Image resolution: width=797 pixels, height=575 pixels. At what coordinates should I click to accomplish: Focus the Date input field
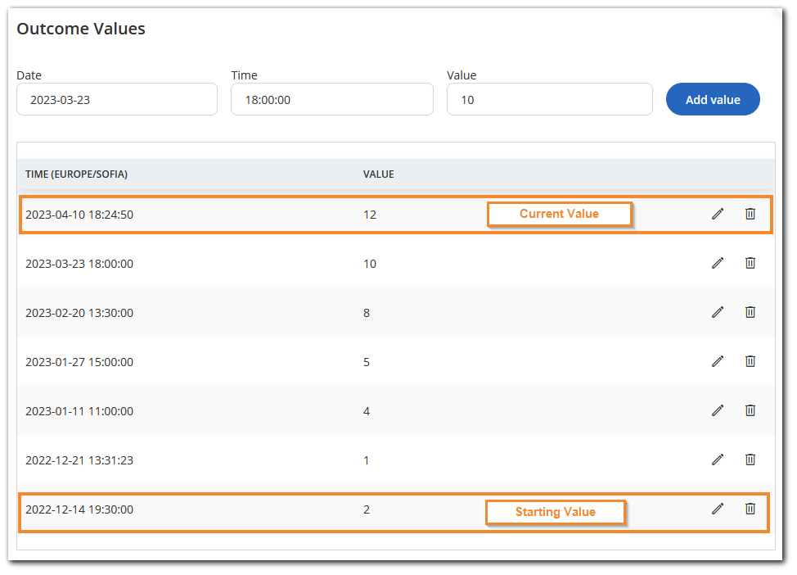click(117, 99)
